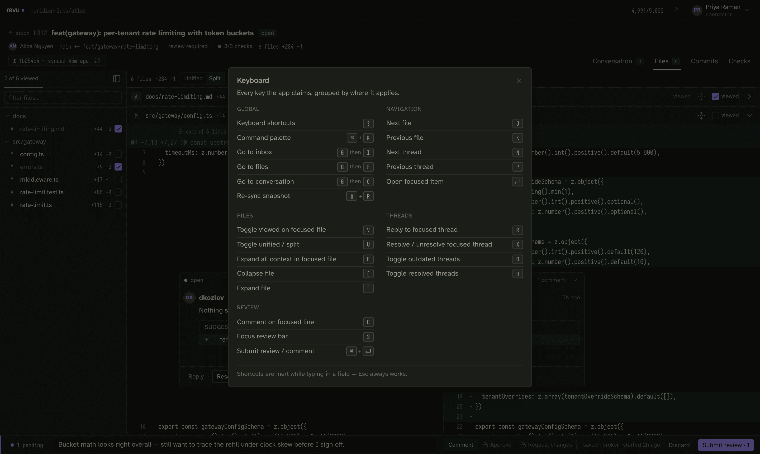Click the review required badge
The height and width of the screenshot is (454, 760).
[x=188, y=46]
